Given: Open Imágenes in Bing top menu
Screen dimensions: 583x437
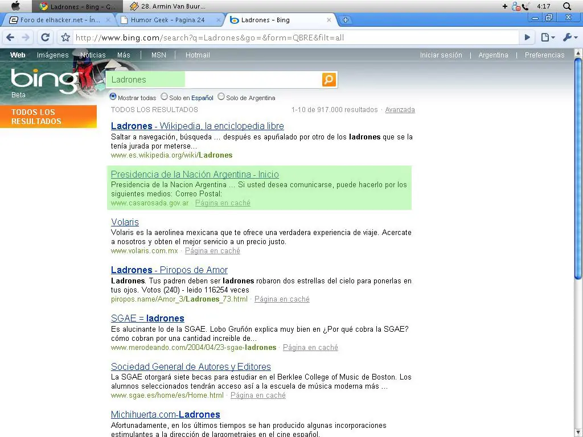Looking at the screenshot, I should click(x=53, y=55).
